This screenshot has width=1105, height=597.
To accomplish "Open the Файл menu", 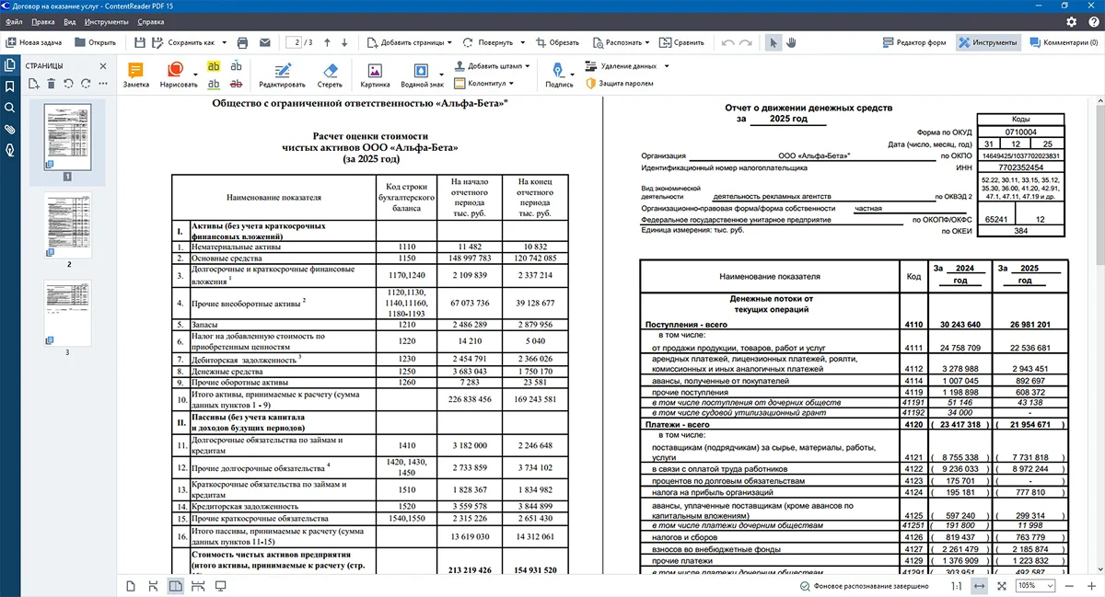I will tap(13, 20).
